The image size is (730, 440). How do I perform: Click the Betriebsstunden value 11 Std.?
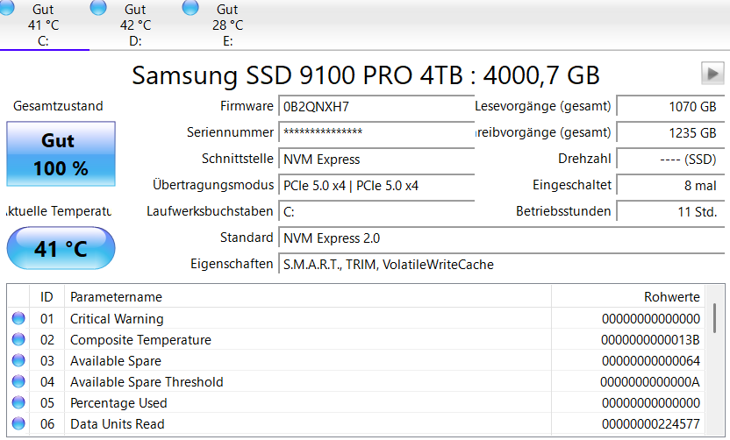click(670, 211)
